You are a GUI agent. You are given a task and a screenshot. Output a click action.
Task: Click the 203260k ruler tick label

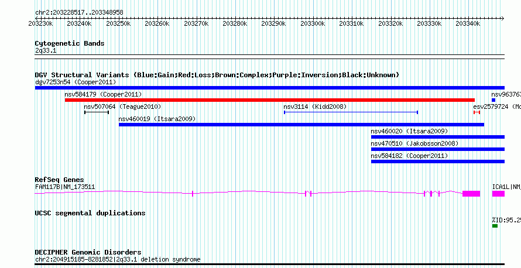[157, 23]
